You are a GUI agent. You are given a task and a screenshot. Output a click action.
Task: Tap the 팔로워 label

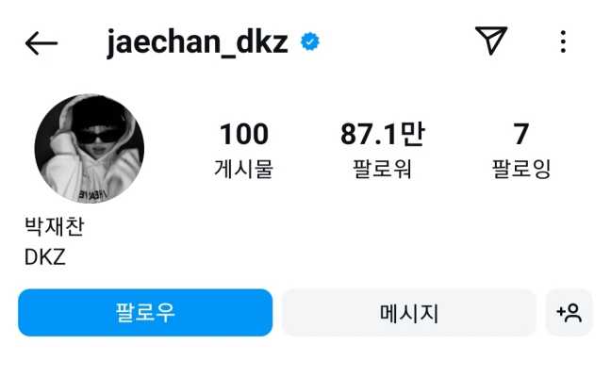click(382, 169)
